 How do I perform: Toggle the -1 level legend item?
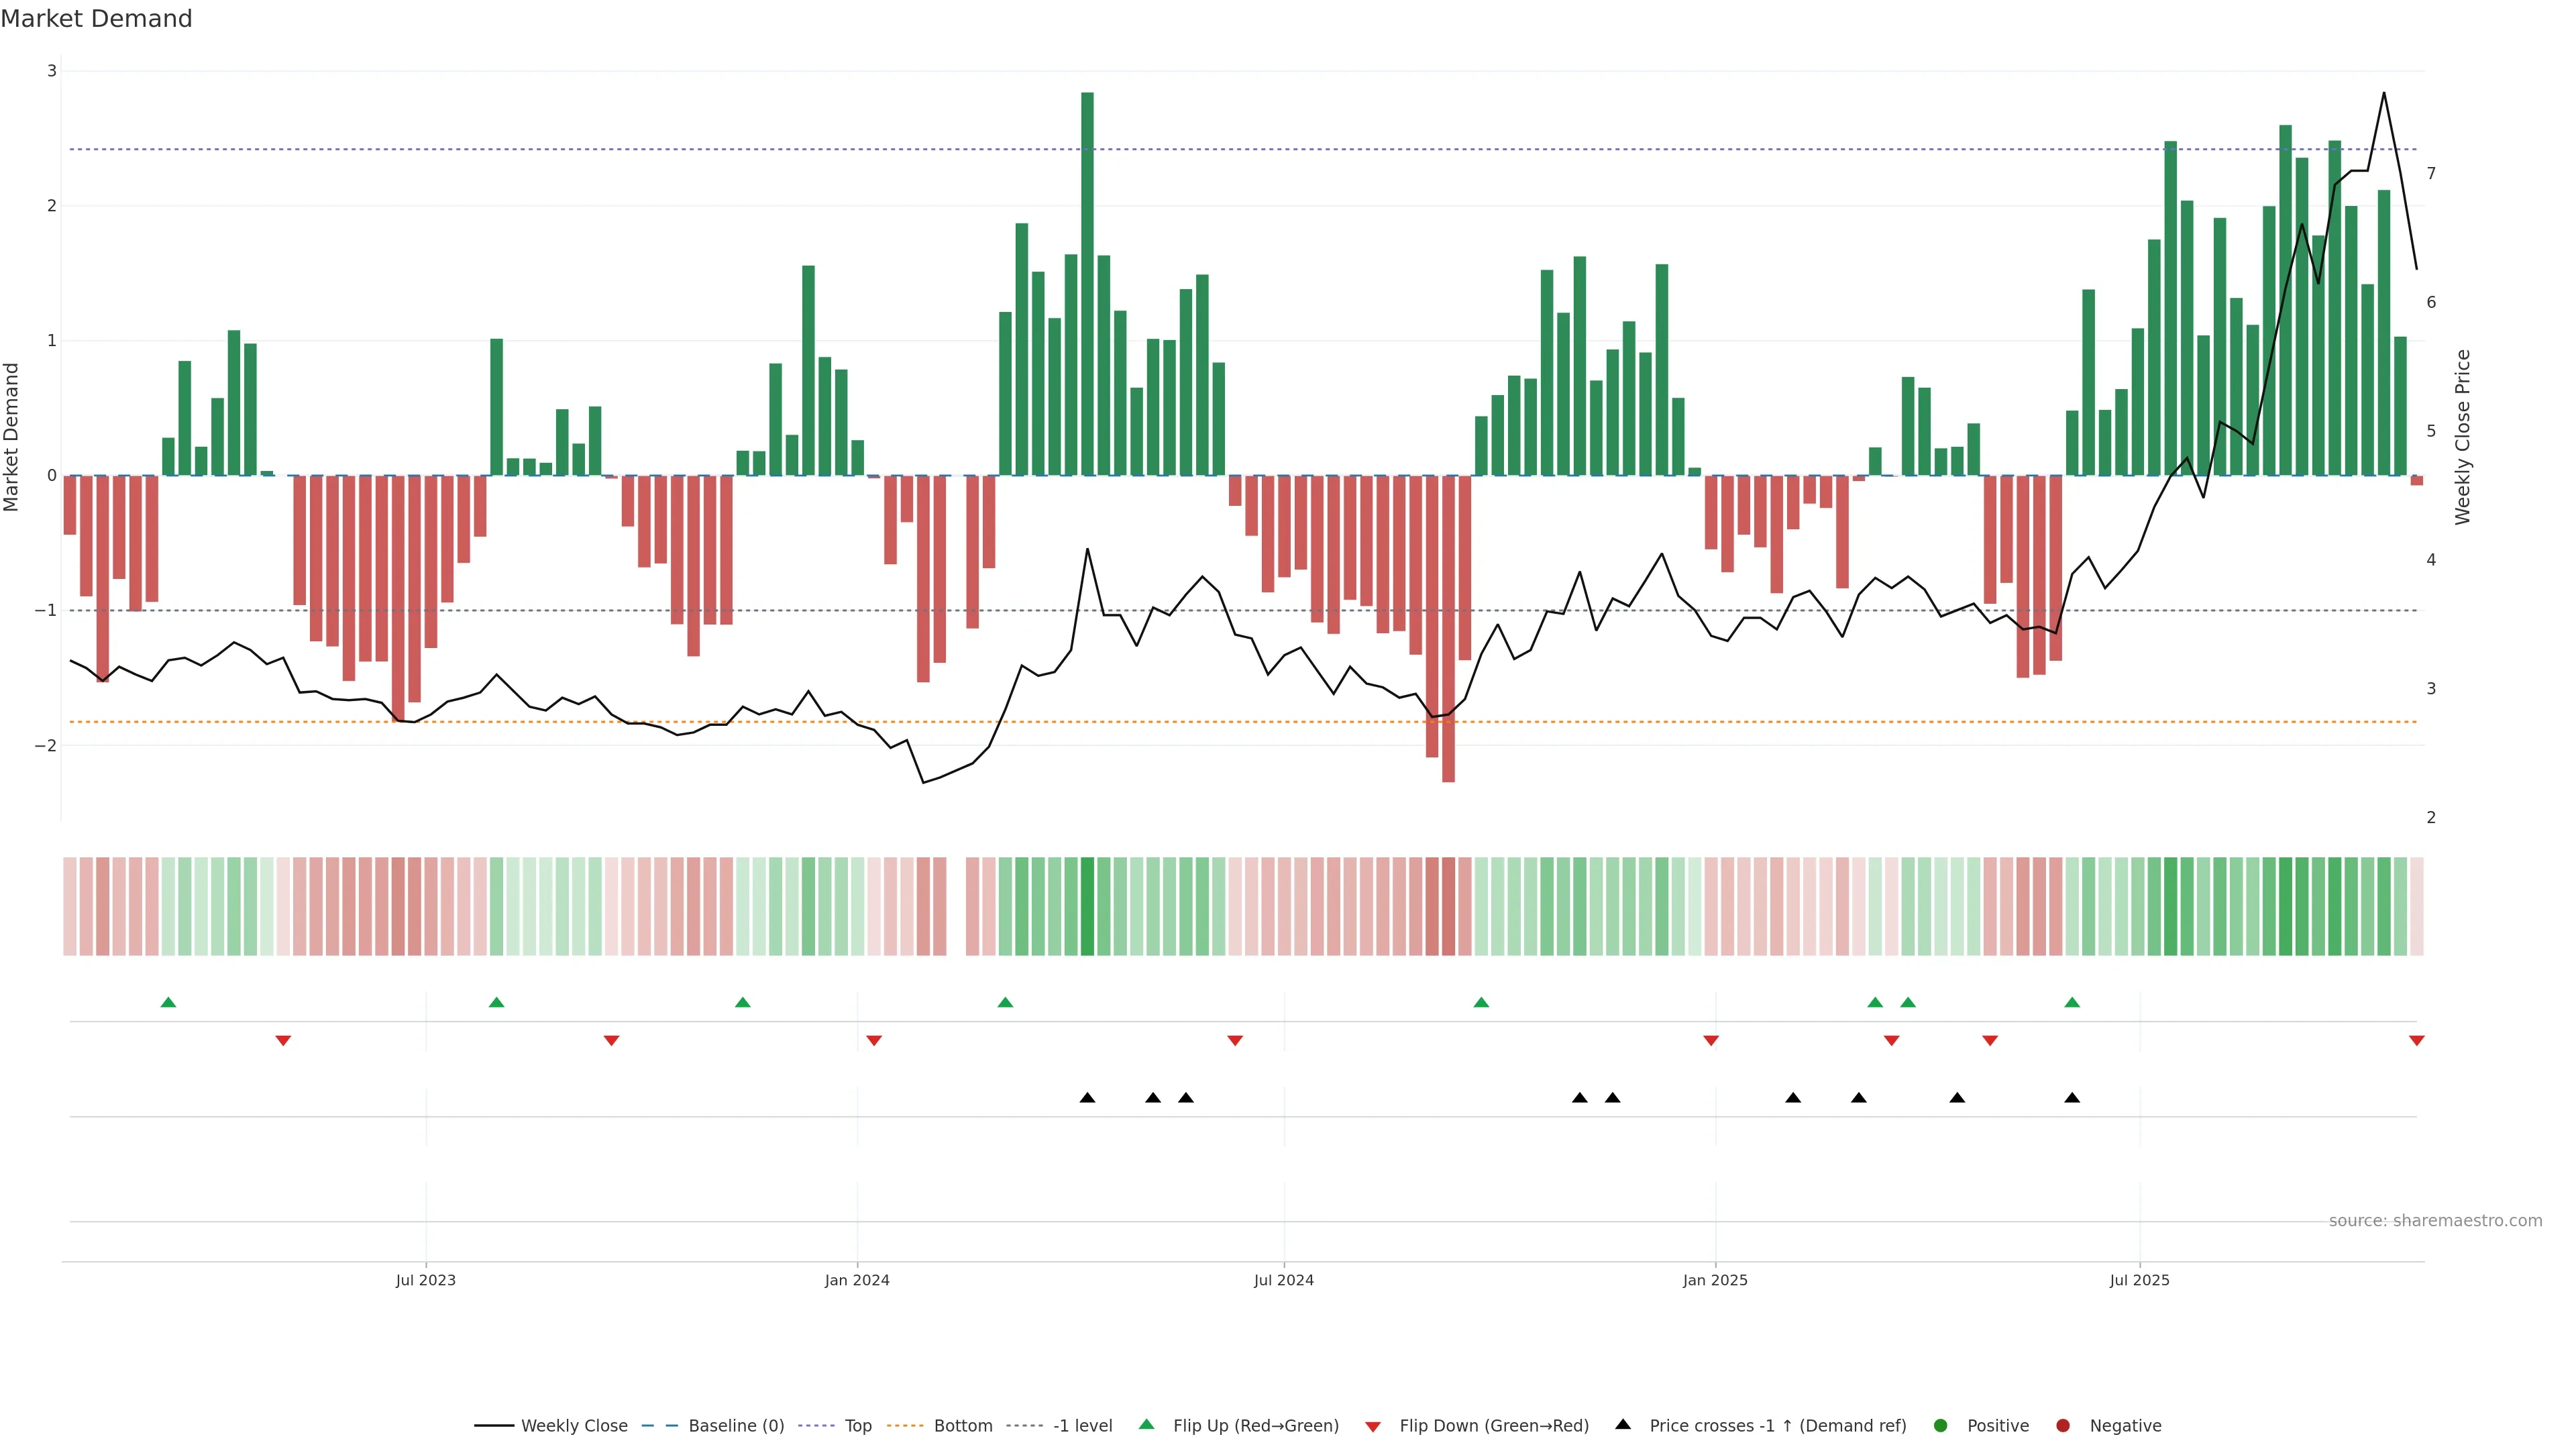pyautogui.click(x=1082, y=1426)
